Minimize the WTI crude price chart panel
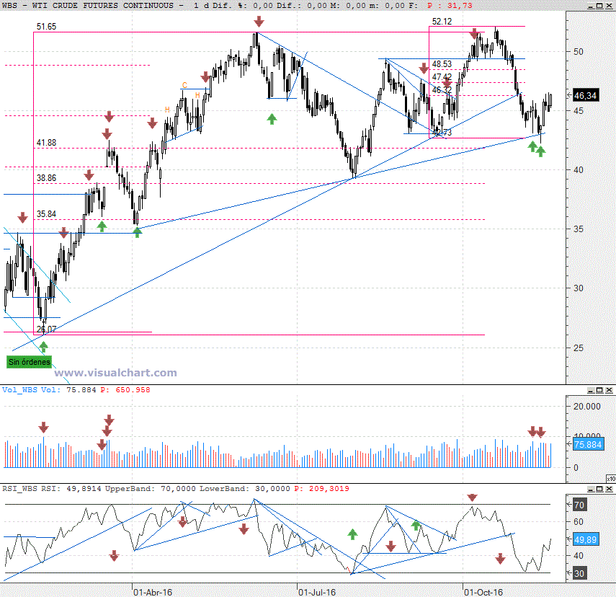The image size is (616, 597). point(592,6)
